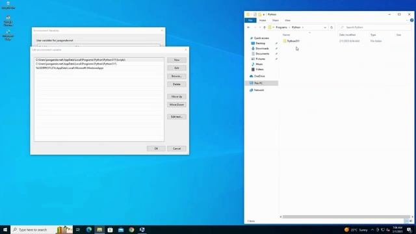Sort by the Date modified column header
Image resolution: width=416 pixels, height=234 pixels.
click(347, 34)
